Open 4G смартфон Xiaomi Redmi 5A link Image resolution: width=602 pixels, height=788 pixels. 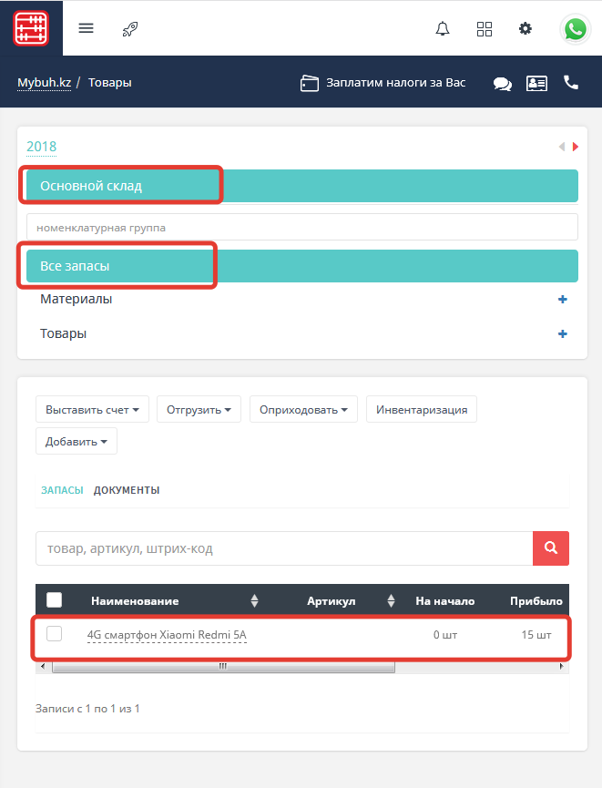(x=167, y=635)
